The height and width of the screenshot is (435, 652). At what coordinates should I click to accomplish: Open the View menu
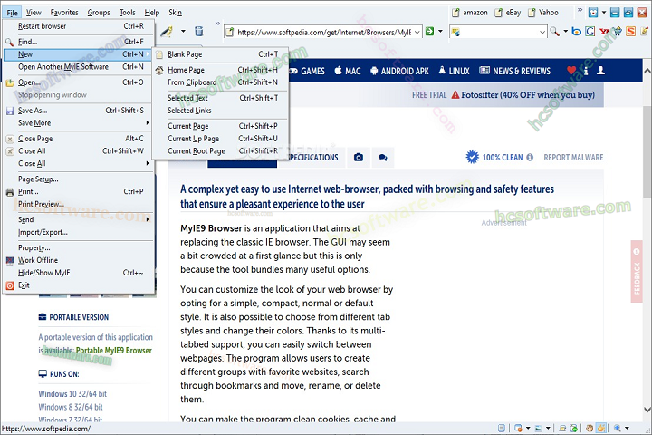coord(34,13)
